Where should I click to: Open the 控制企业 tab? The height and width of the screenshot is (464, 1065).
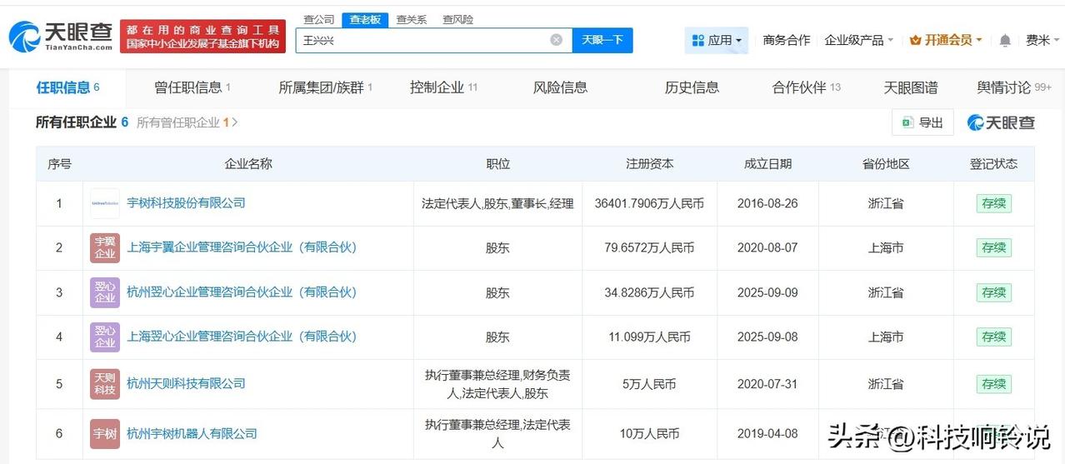pos(443,87)
